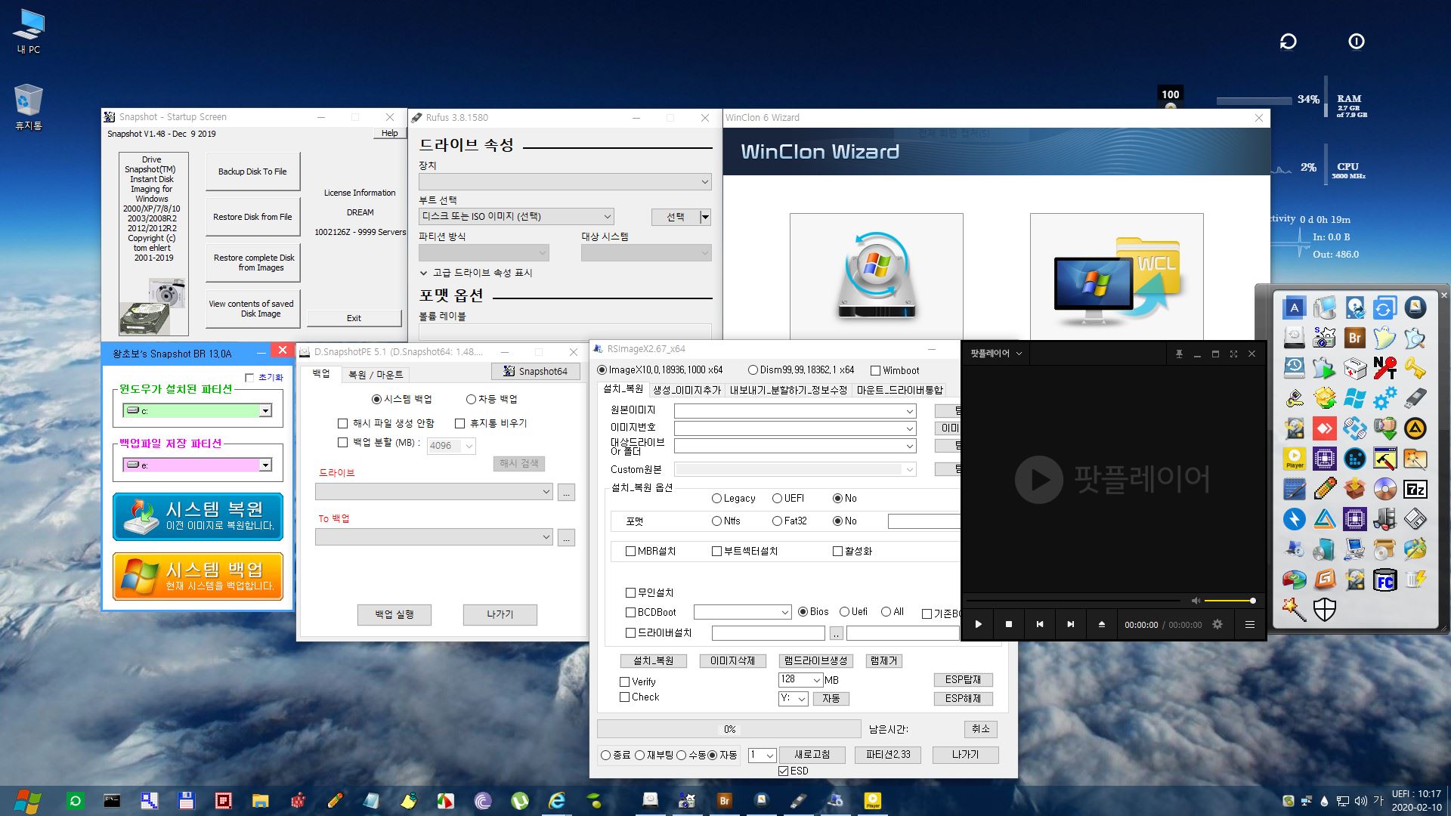Switch to 복원 / 마운트 tab

pyautogui.click(x=376, y=375)
